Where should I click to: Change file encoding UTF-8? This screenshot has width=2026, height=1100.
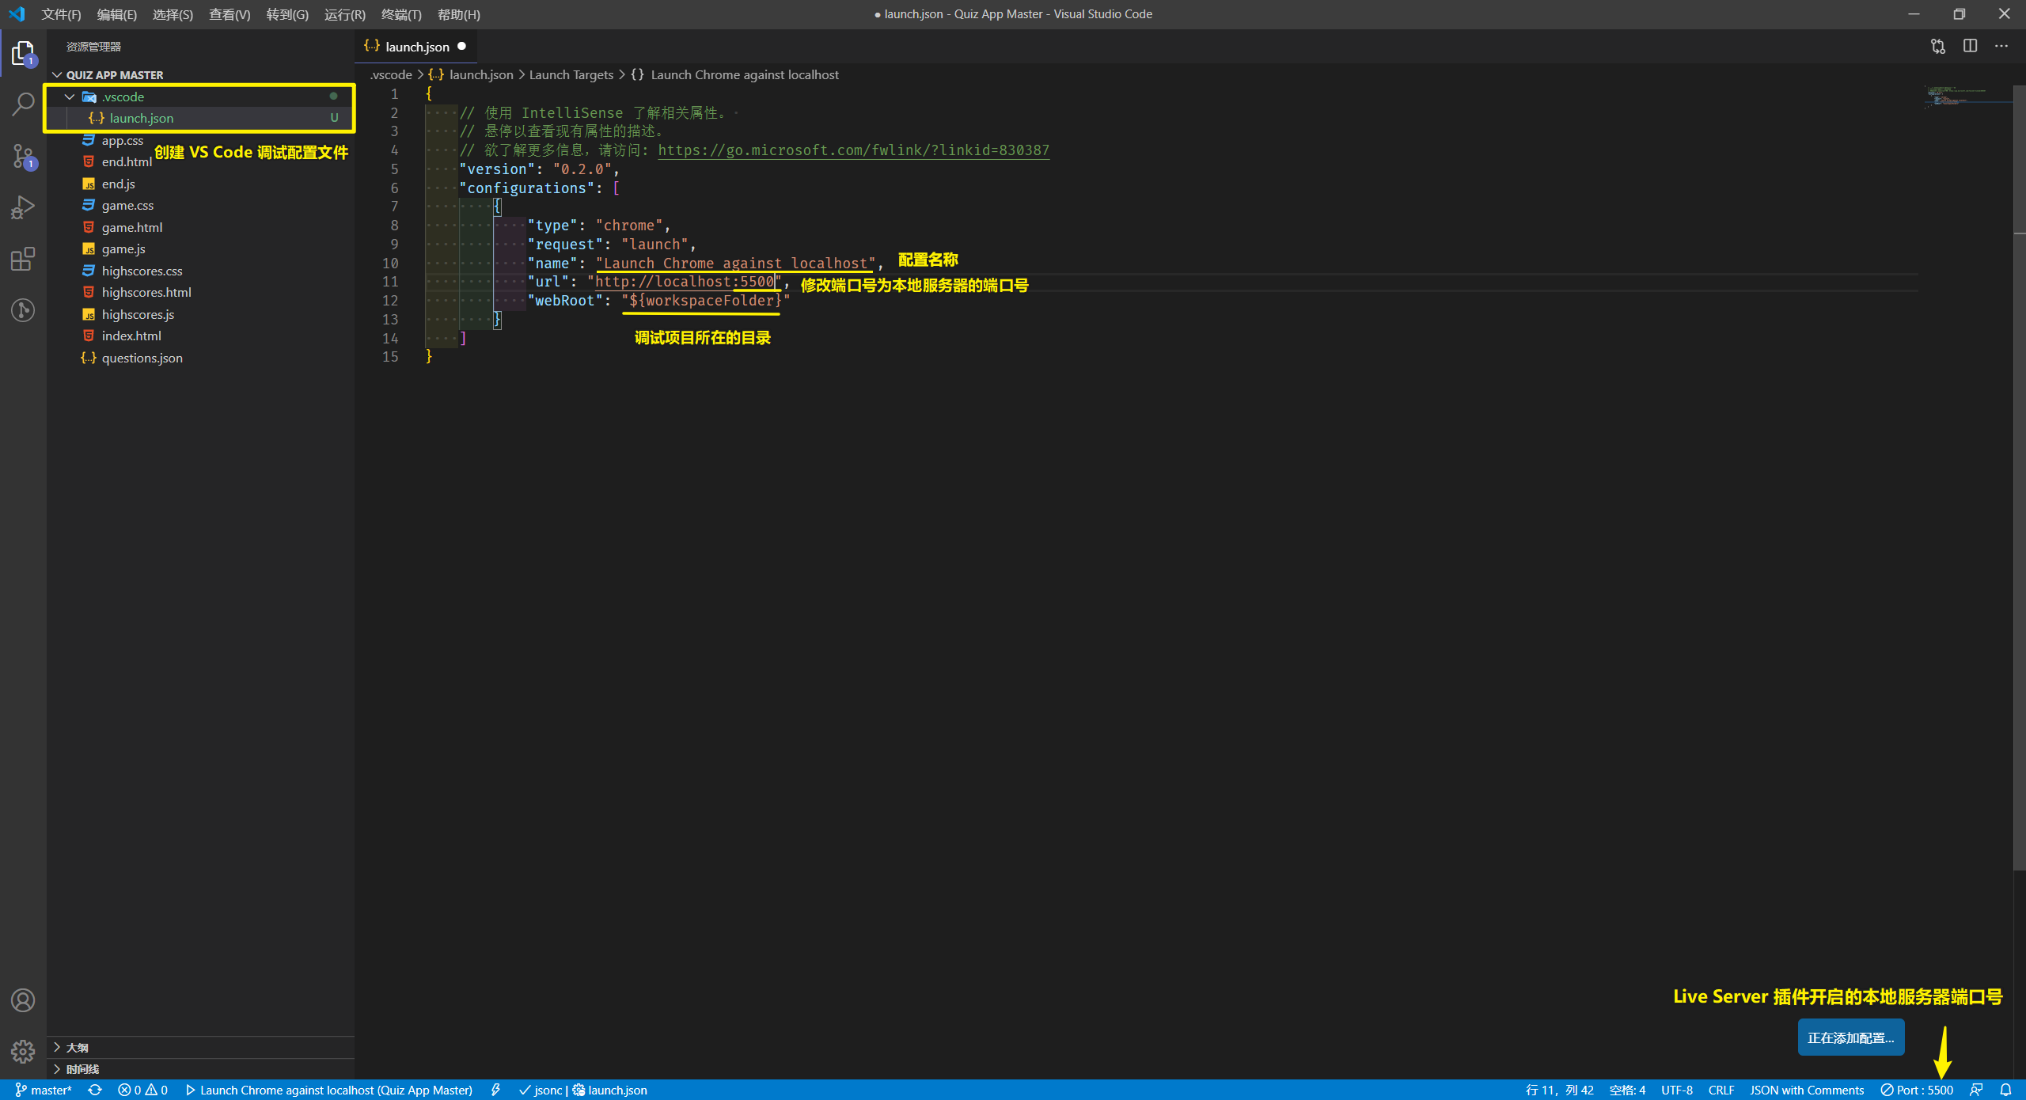tap(1676, 1090)
